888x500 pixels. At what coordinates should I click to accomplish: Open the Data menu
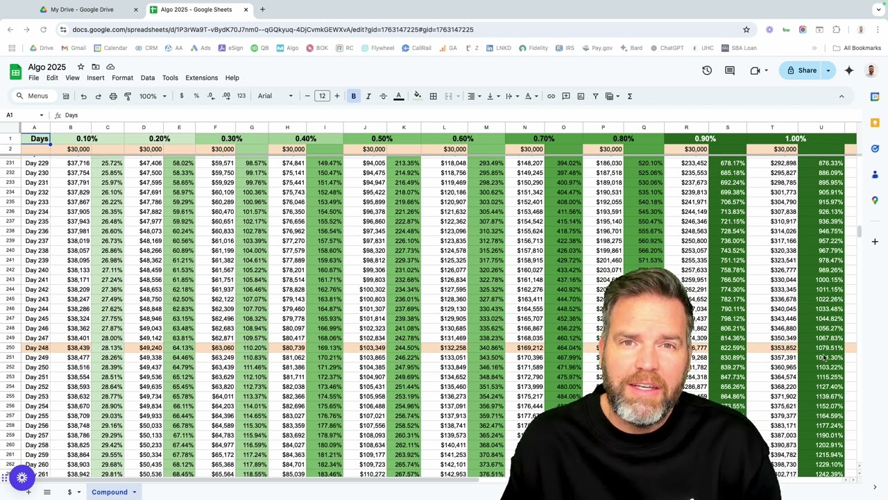(148, 78)
